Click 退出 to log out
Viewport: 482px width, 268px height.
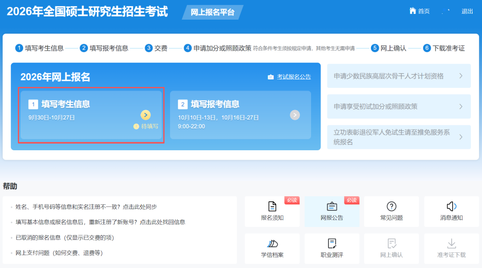click(x=467, y=11)
